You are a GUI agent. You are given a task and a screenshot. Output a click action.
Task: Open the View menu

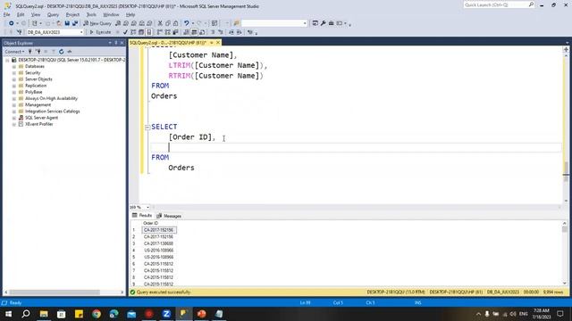click(x=36, y=14)
